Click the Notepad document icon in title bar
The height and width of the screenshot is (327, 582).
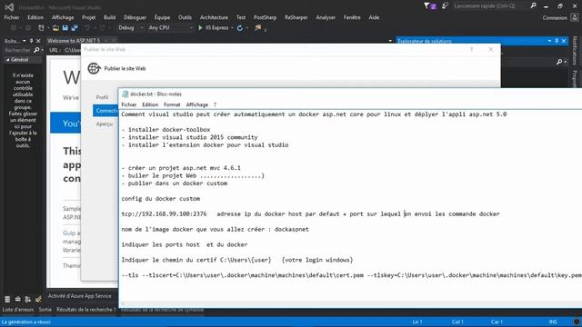(125, 94)
